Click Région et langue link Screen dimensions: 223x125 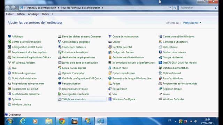(172, 89)
